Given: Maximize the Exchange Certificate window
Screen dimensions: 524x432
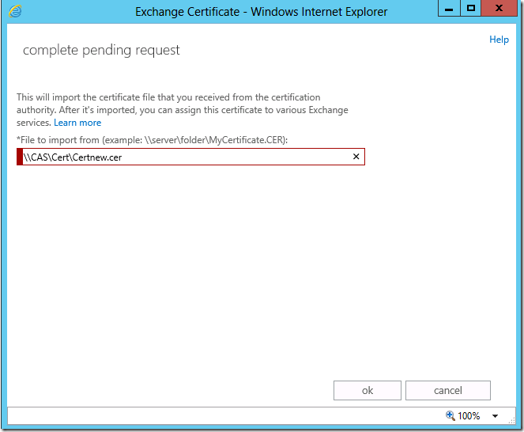Looking at the screenshot, I should 470,9.
